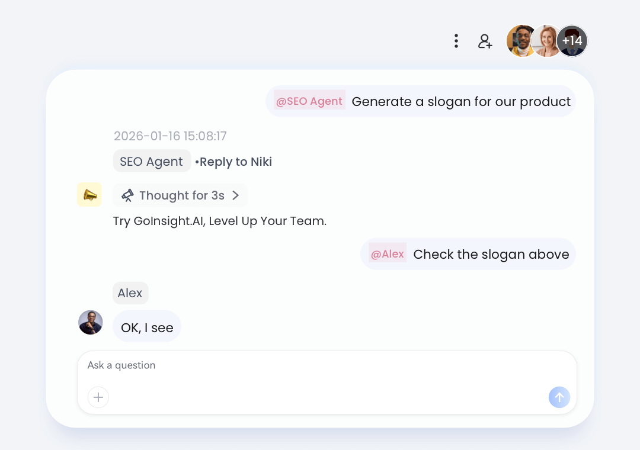The image size is (640, 450).
Task: Select the SEO Agent name label
Action: (152, 162)
